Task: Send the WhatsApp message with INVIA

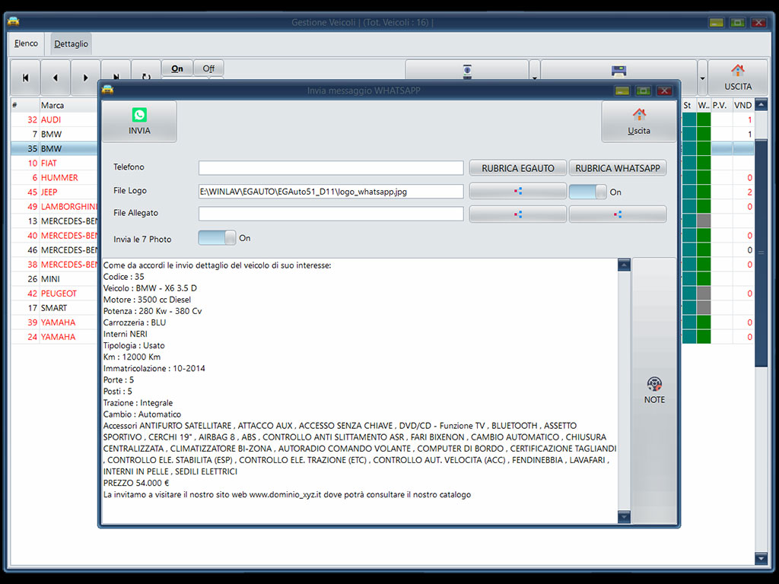Action: tap(139, 122)
